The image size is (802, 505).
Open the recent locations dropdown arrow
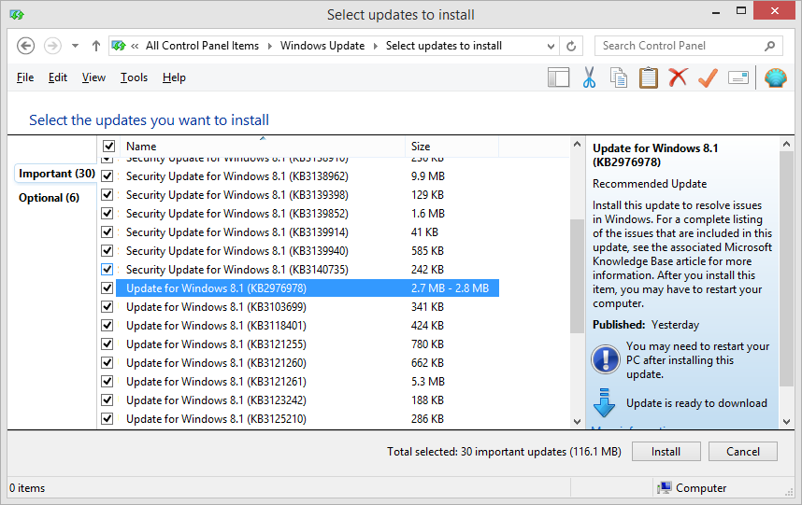tap(75, 46)
